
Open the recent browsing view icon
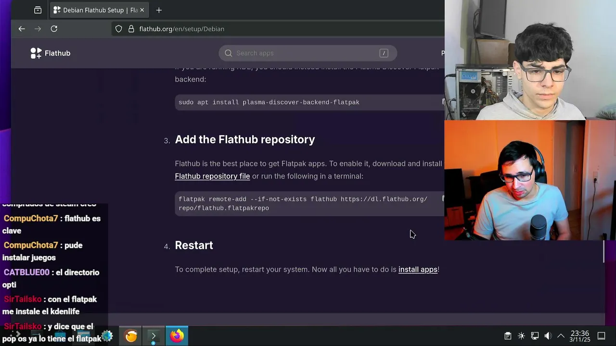tap(38, 10)
